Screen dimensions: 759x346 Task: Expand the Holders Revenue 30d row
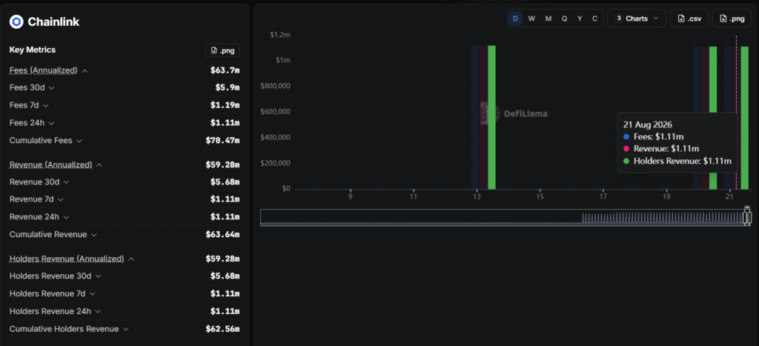(99, 276)
